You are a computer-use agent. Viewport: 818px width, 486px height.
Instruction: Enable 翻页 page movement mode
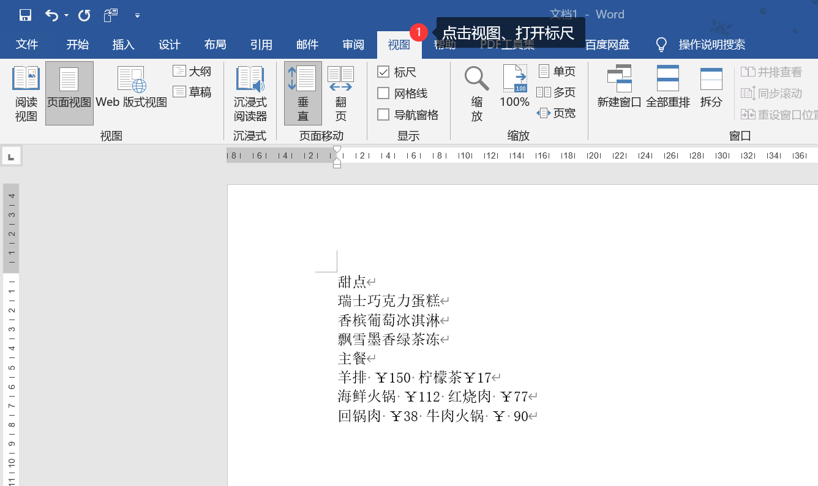coord(340,92)
